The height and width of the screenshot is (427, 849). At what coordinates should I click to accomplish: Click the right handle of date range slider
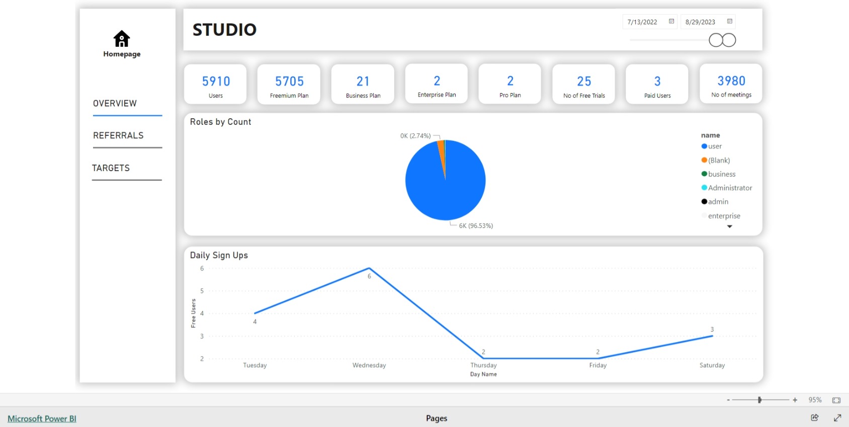[729, 40]
